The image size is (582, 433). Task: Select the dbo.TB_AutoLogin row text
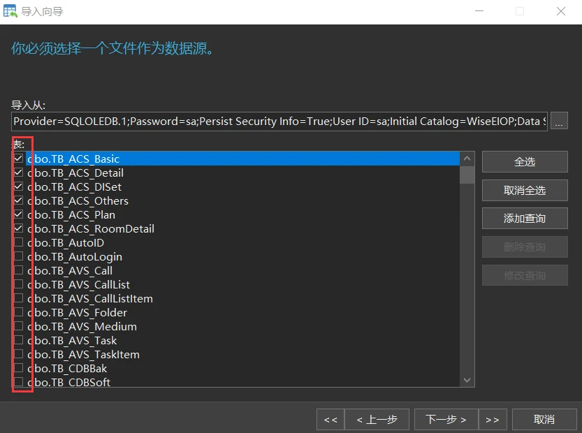pyautogui.click(x=75, y=257)
